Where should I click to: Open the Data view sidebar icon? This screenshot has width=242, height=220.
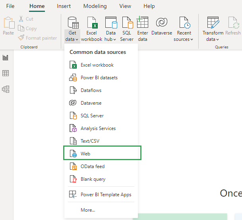[6, 73]
